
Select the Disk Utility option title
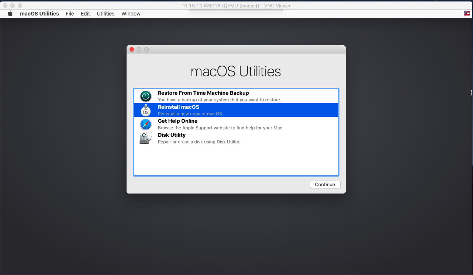point(172,135)
